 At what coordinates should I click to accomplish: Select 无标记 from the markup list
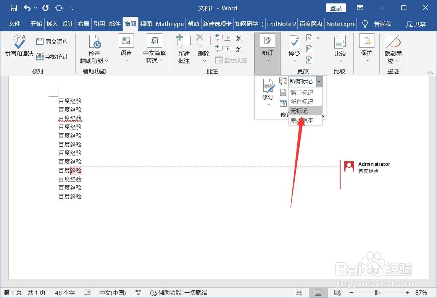(299, 111)
